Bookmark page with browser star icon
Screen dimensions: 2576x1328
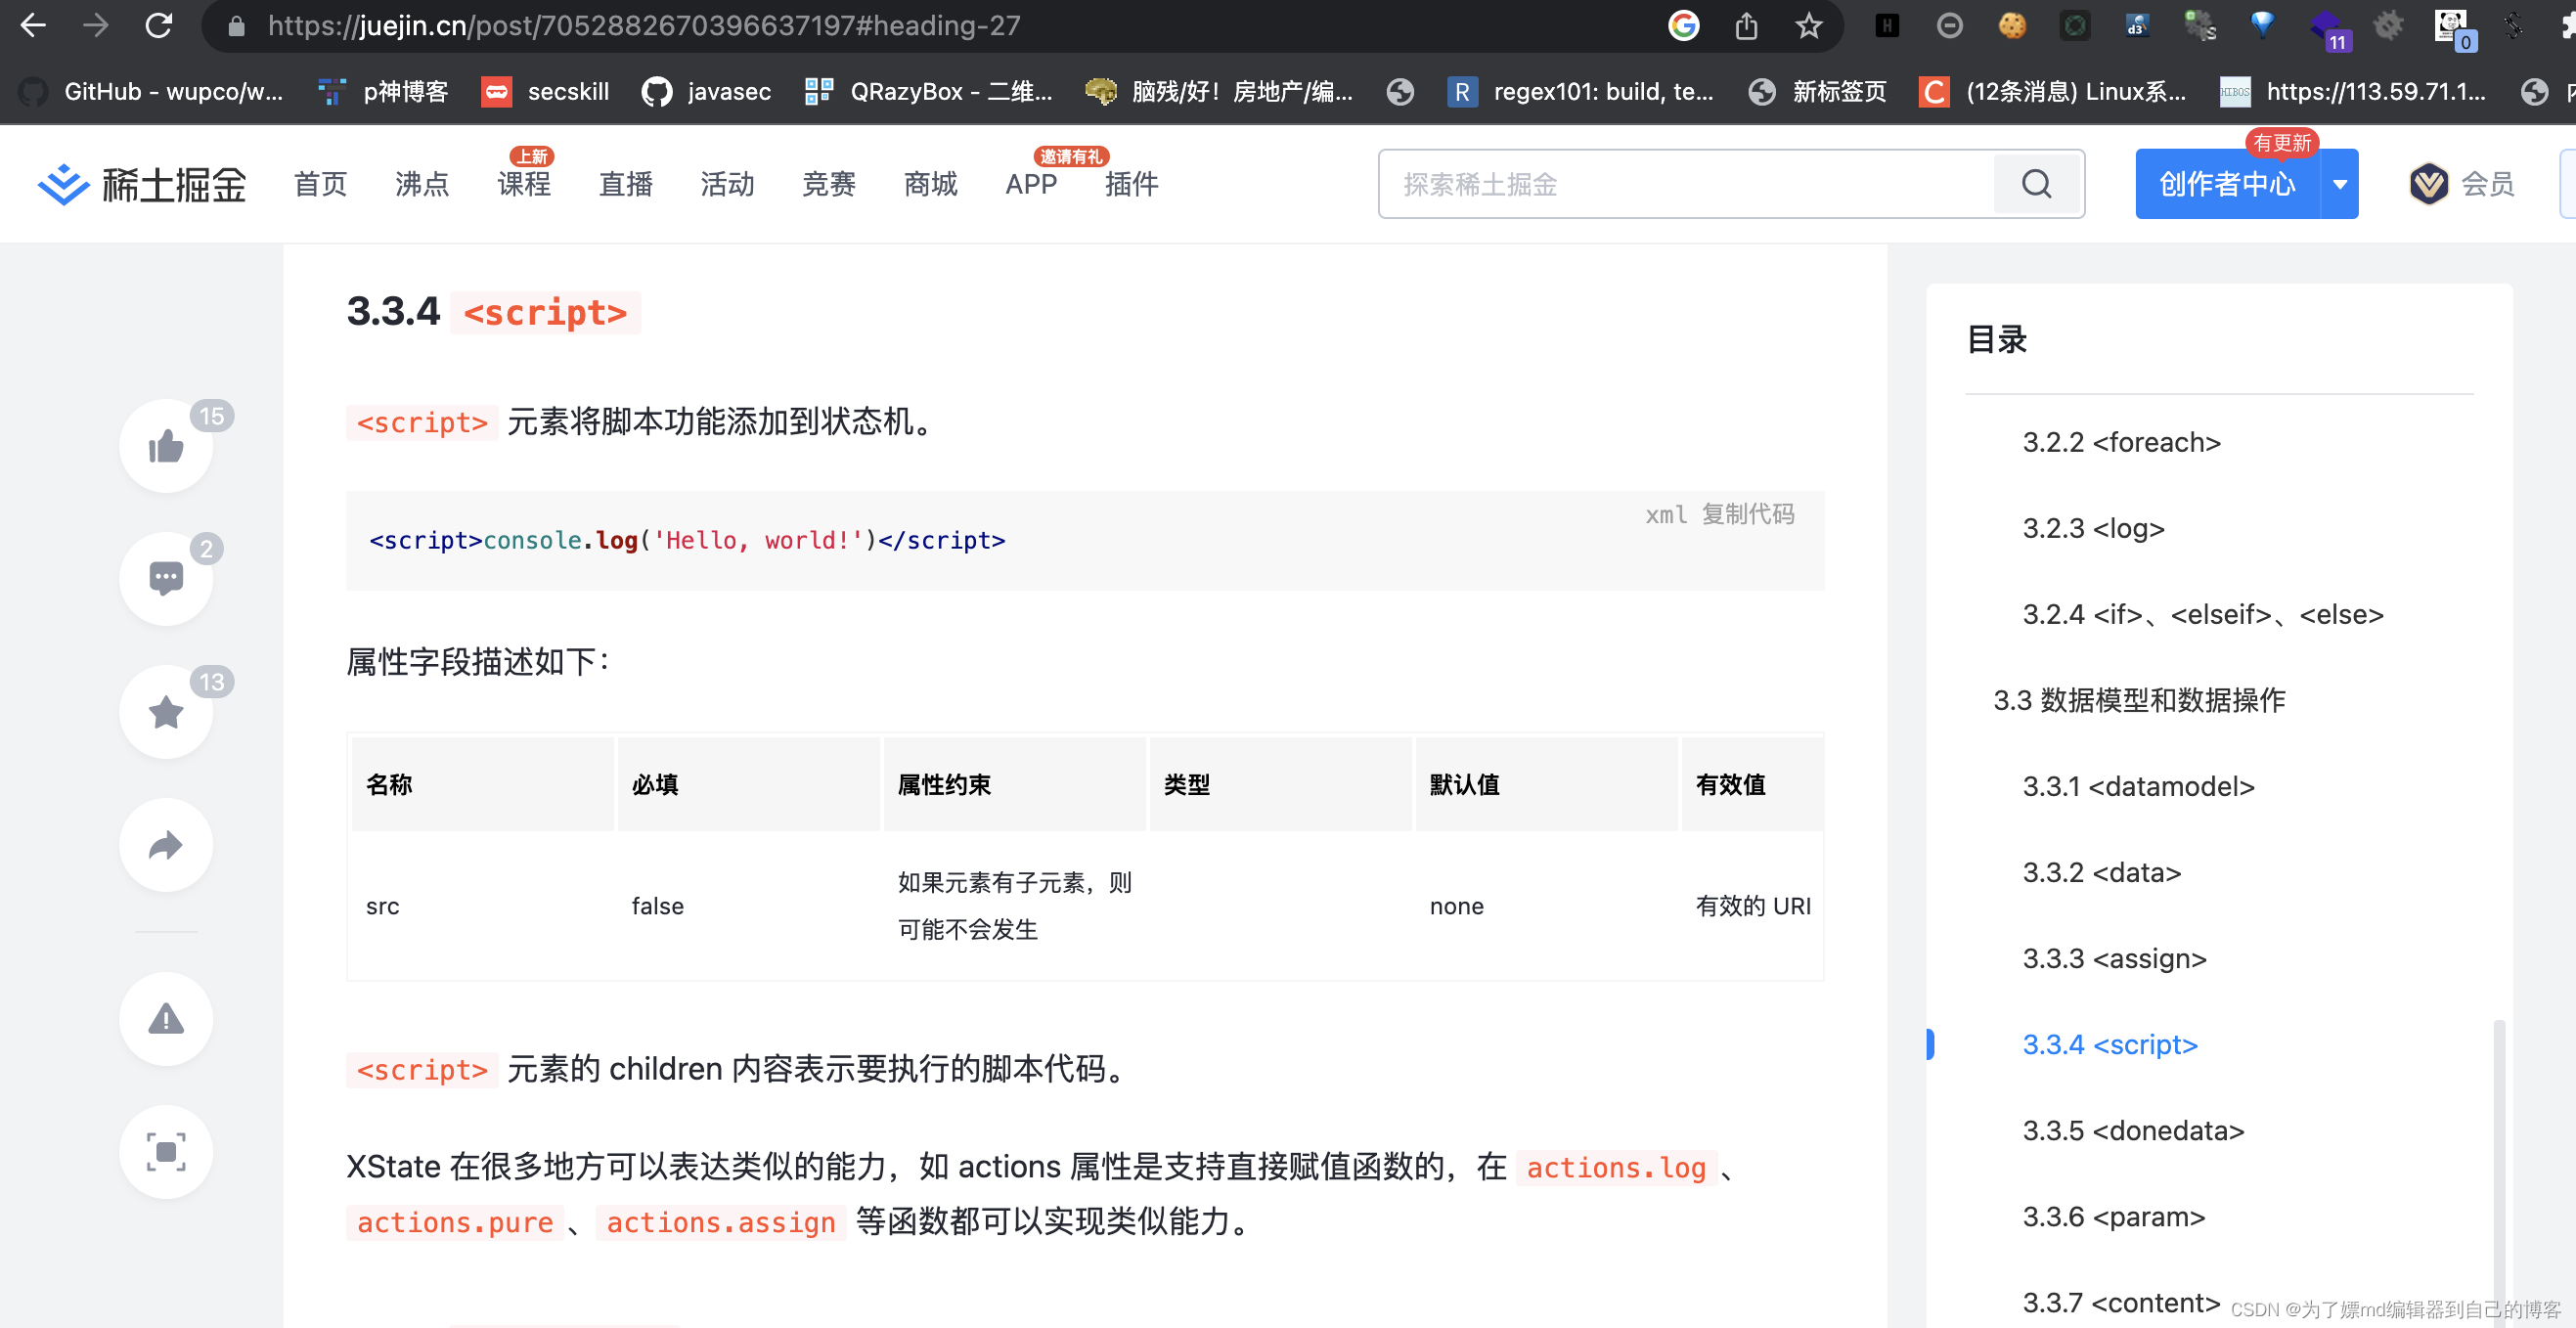click(1808, 26)
